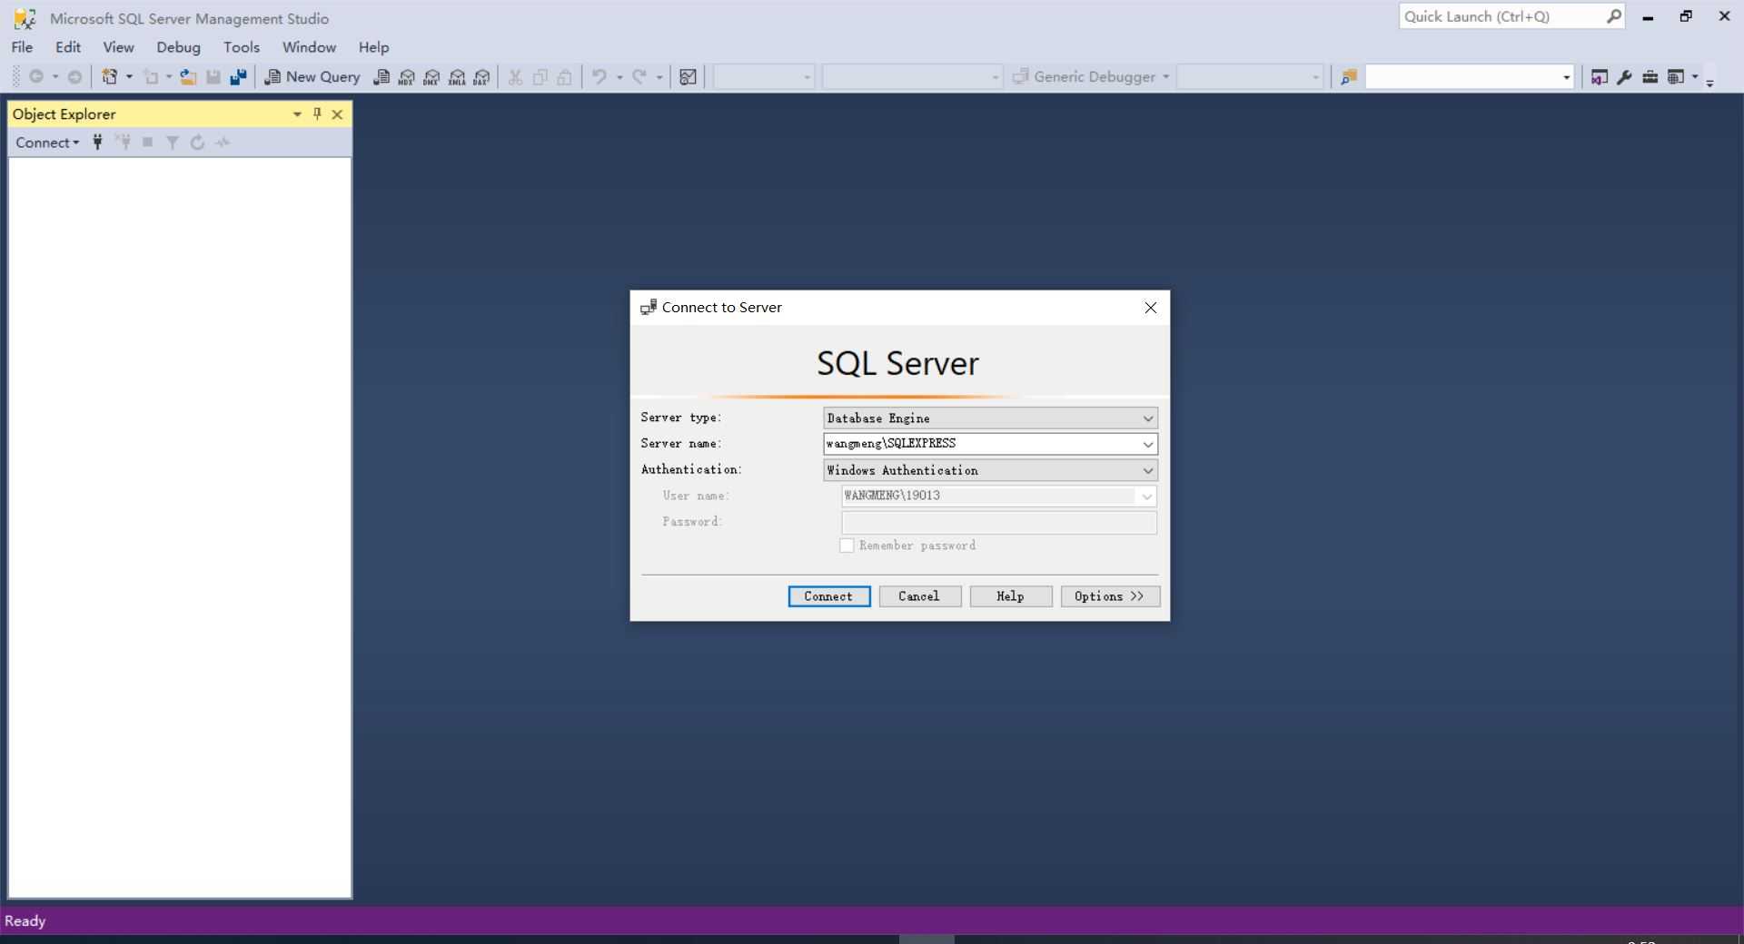Open the Window menu
Screen dimensions: 1744x944
coord(309,47)
